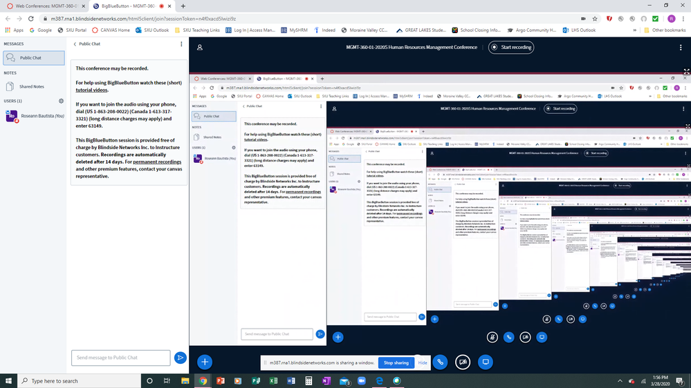Viewport: 691px width, 388px height.
Task: Open Public Chat options three-dot menu
Action: click(x=181, y=43)
